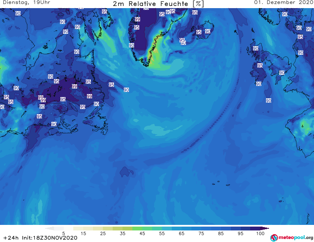The height and width of the screenshot is (242, 314).
Task: Click the '90' ocean label east of Labrador
Action: tap(126, 90)
